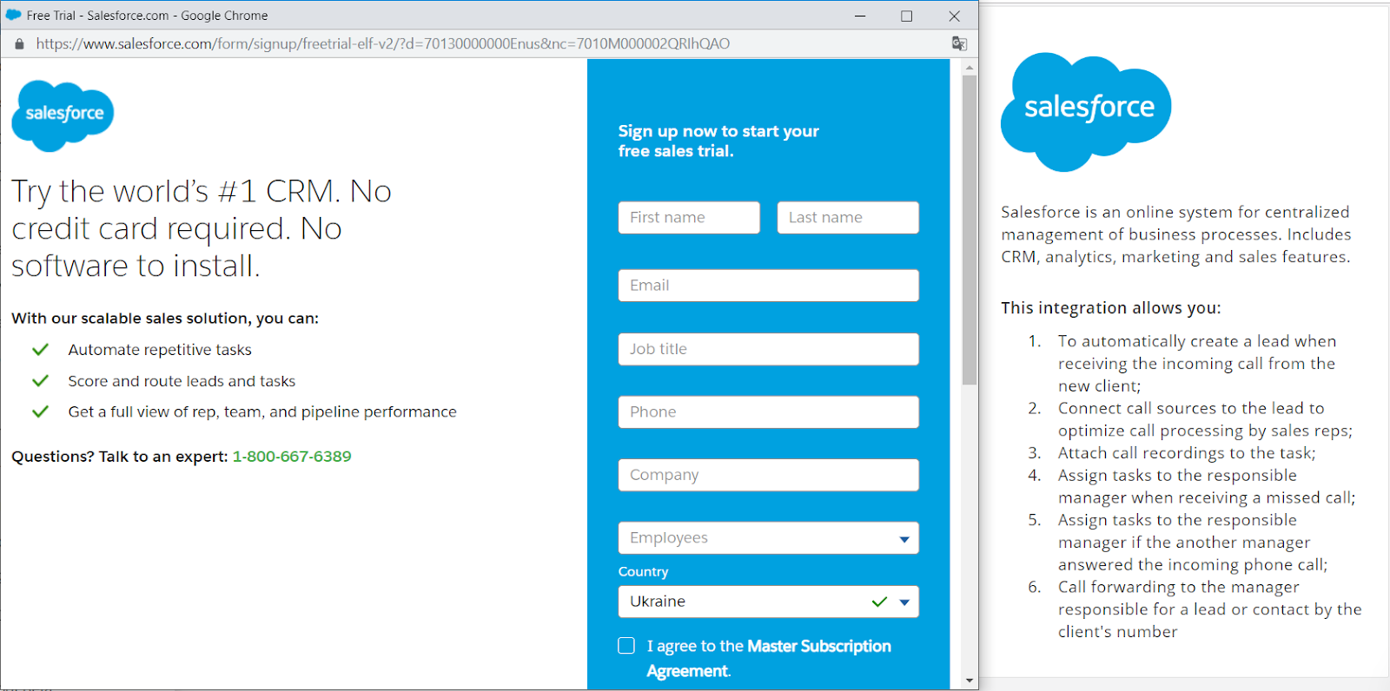
Task: Click into the Job title field
Action: click(x=769, y=349)
